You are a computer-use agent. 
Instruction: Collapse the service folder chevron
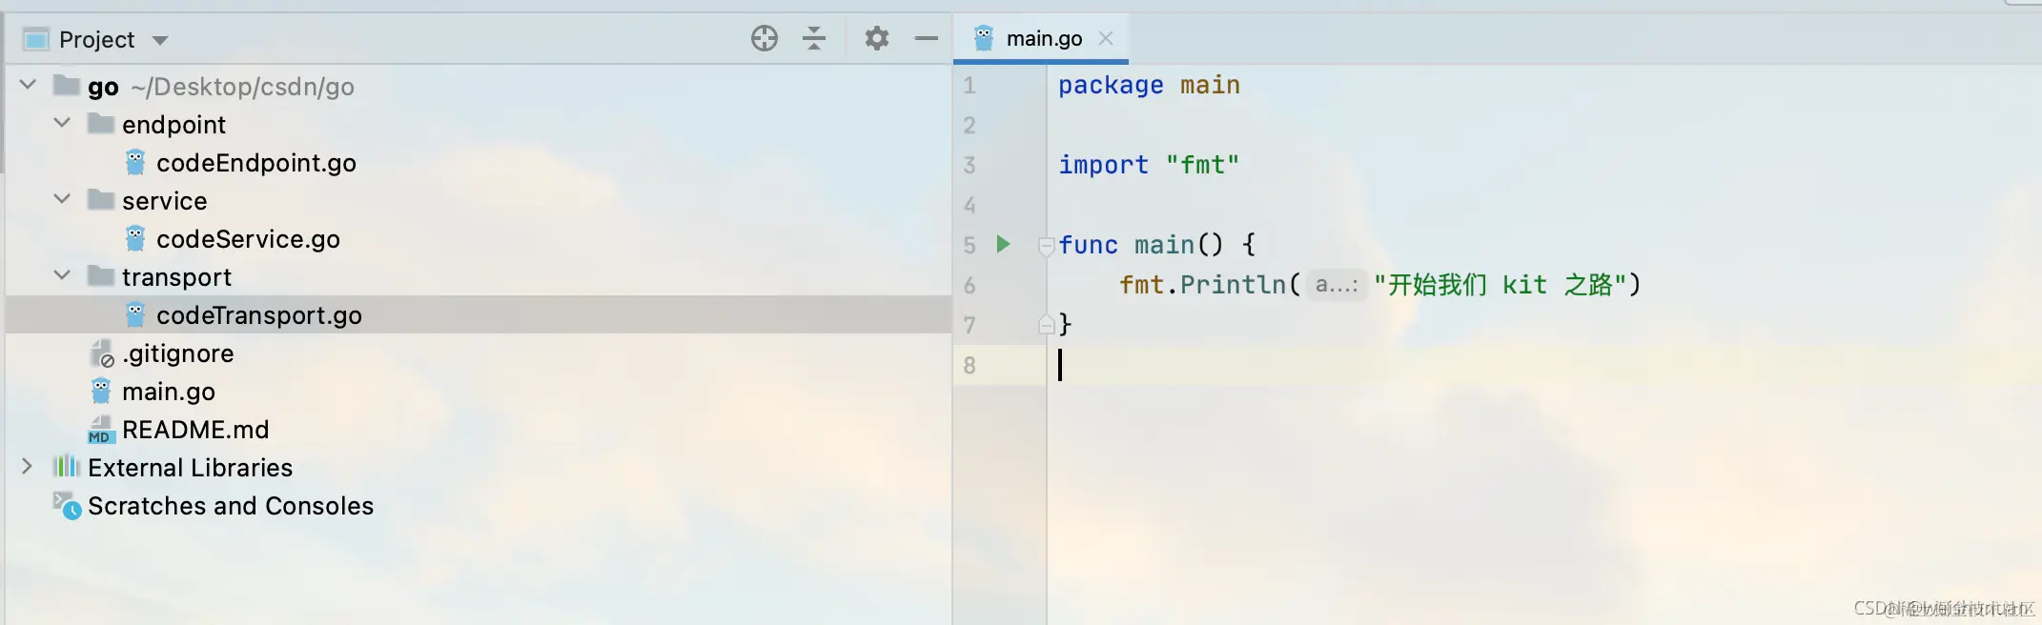62,199
